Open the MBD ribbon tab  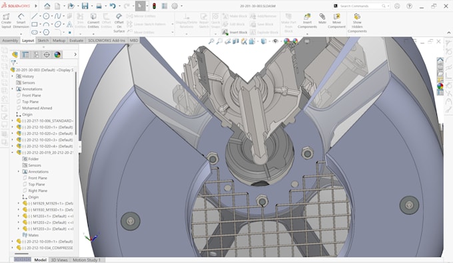134,41
